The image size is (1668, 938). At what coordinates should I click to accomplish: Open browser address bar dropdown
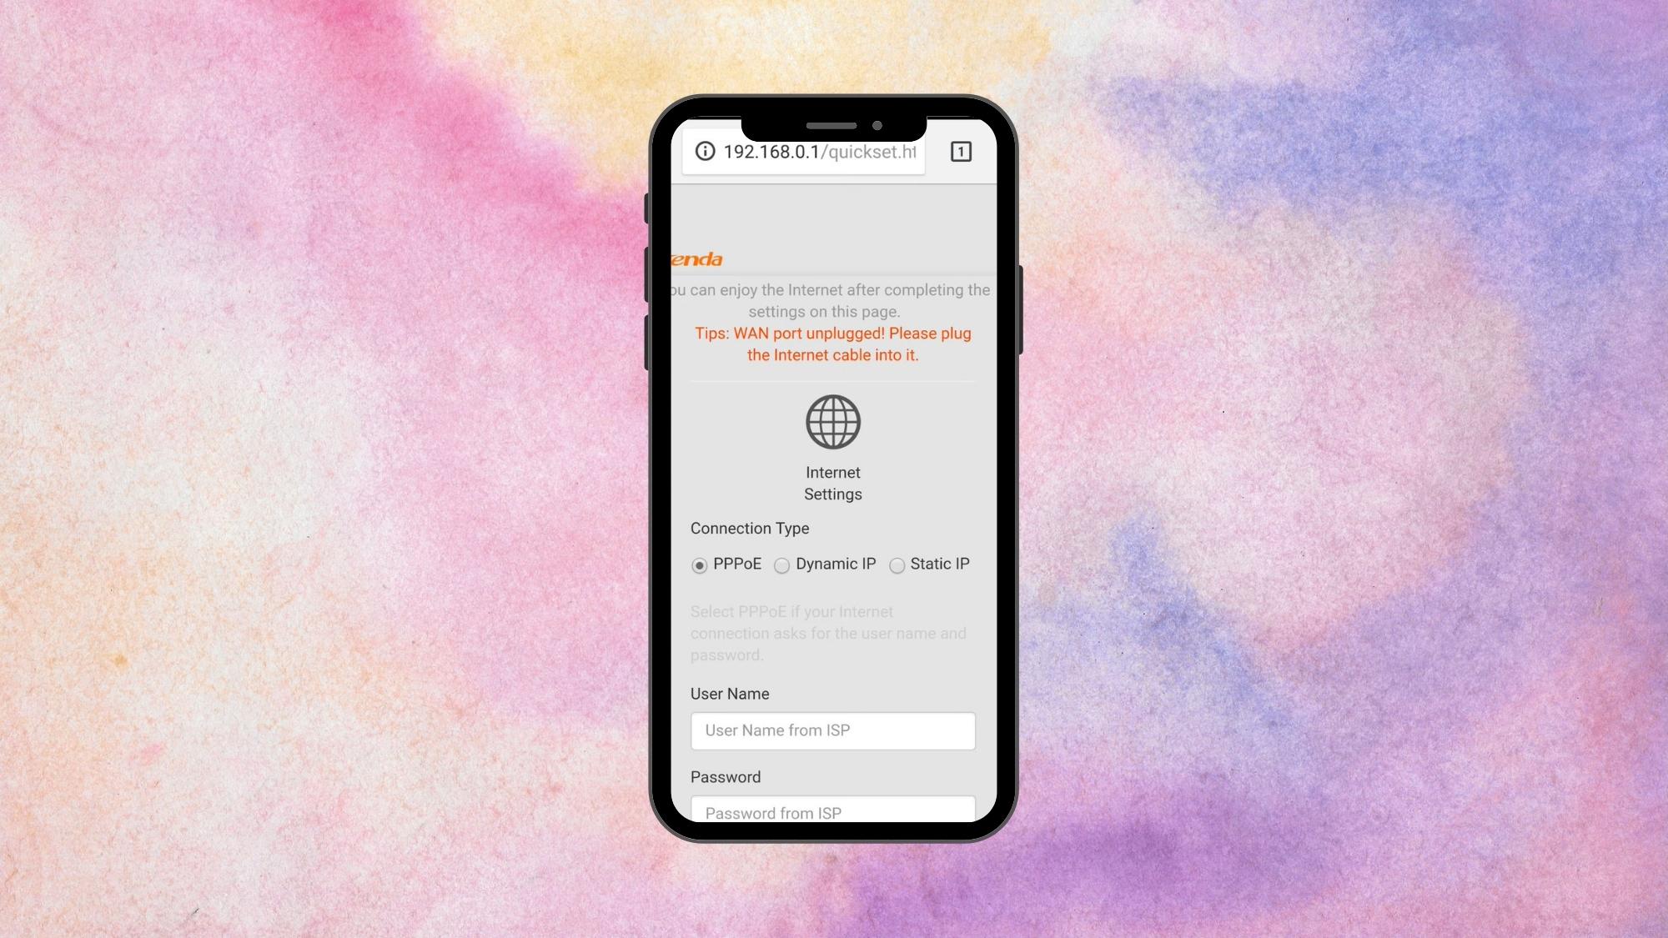pyautogui.click(x=819, y=150)
